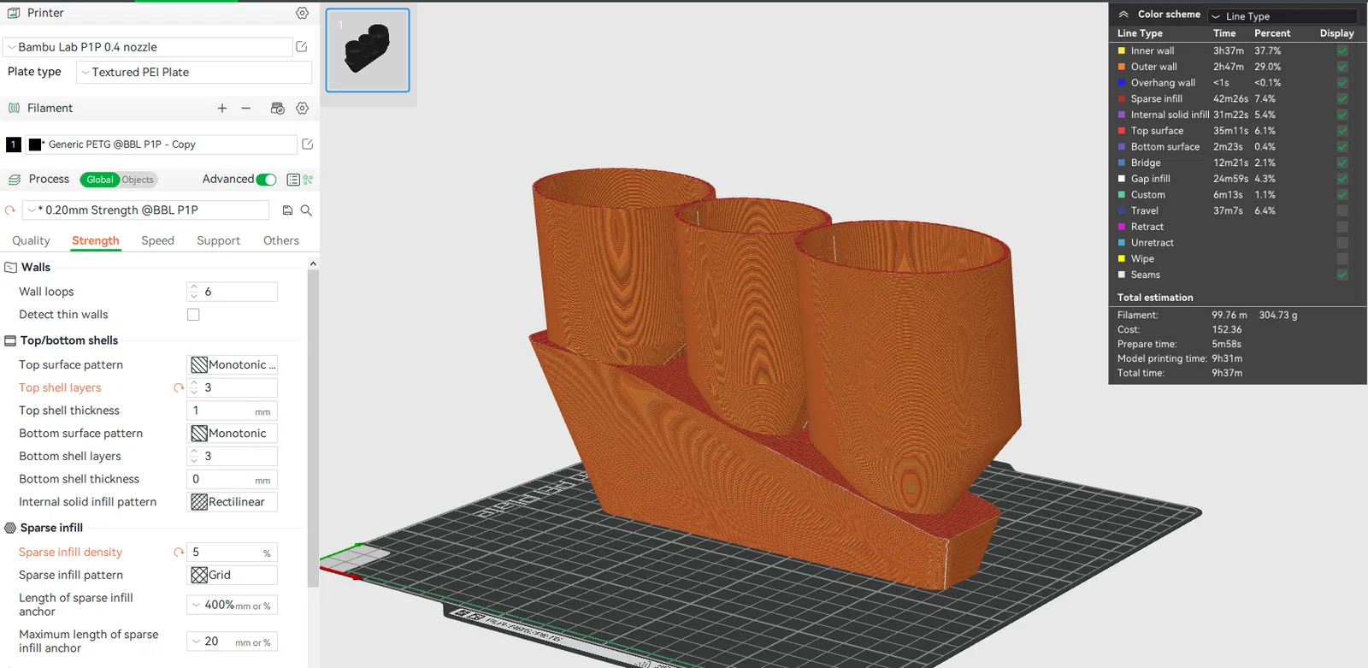
Task: Hide Top surface lines in preview
Action: [1342, 131]
